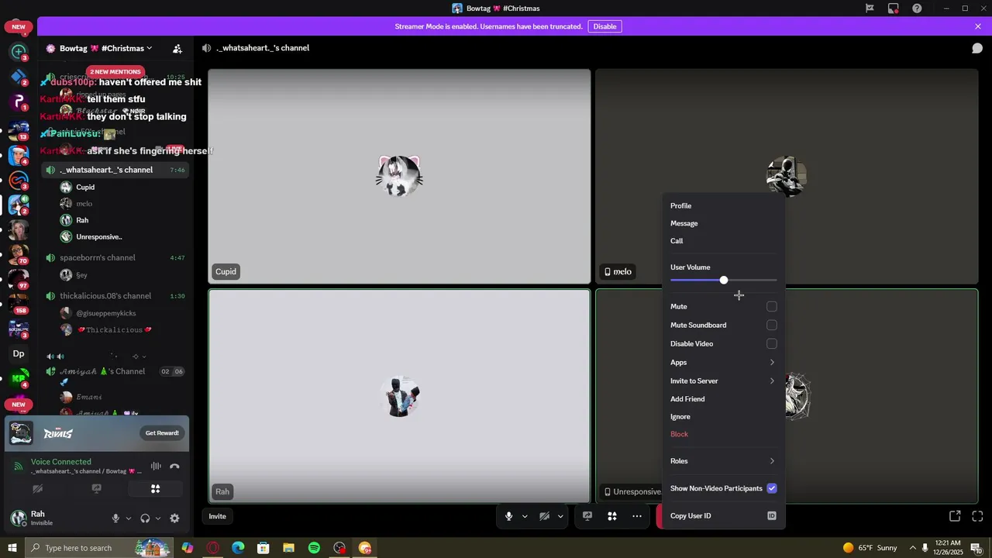Enter full screen call view
Image resolution: width=992 pixels, height=558 pixels.
point(977,516)
